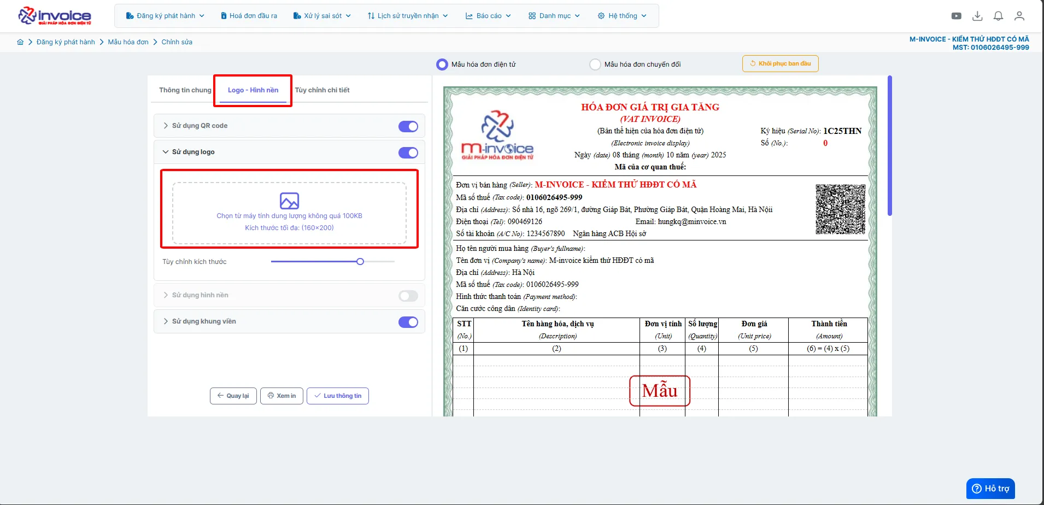Click Đăng ký phát hành breadcrumb link
1044x505 pixels.
point(66,42)
